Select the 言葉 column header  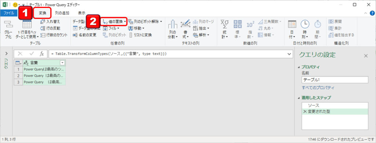point(44,63)
